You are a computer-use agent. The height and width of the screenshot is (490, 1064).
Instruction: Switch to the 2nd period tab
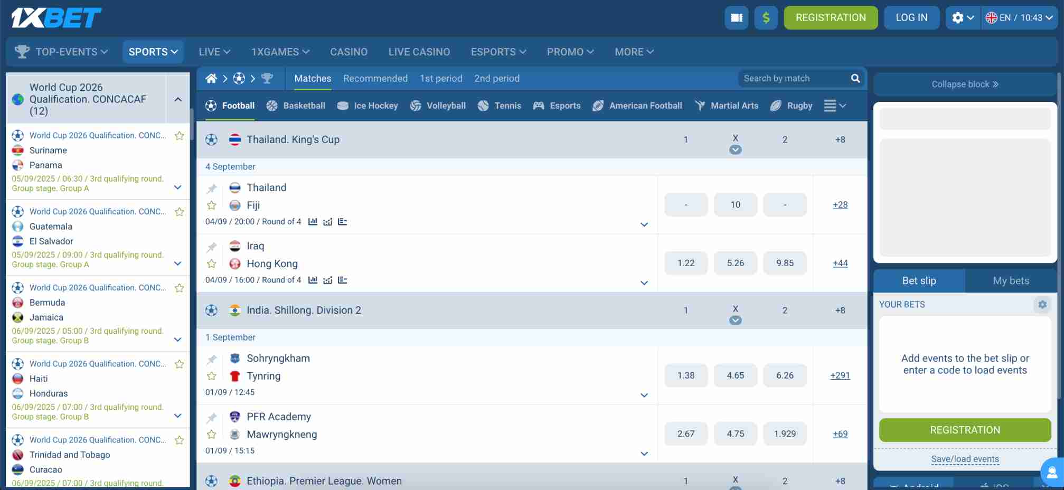click(497, 78)
